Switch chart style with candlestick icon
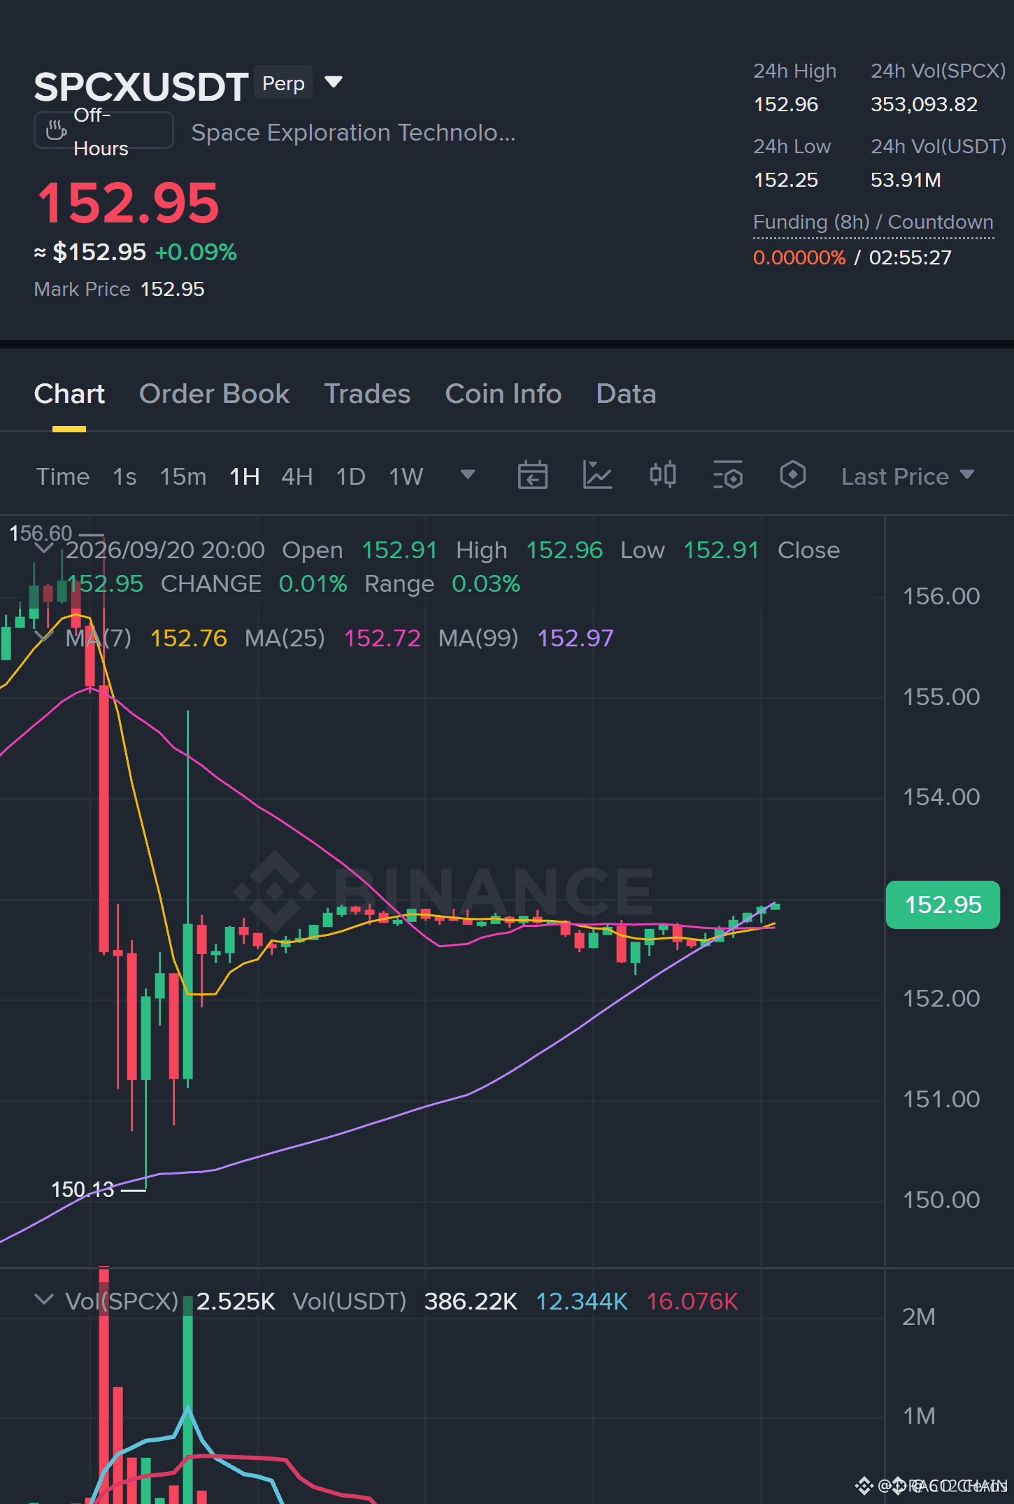 coord(662,475)
